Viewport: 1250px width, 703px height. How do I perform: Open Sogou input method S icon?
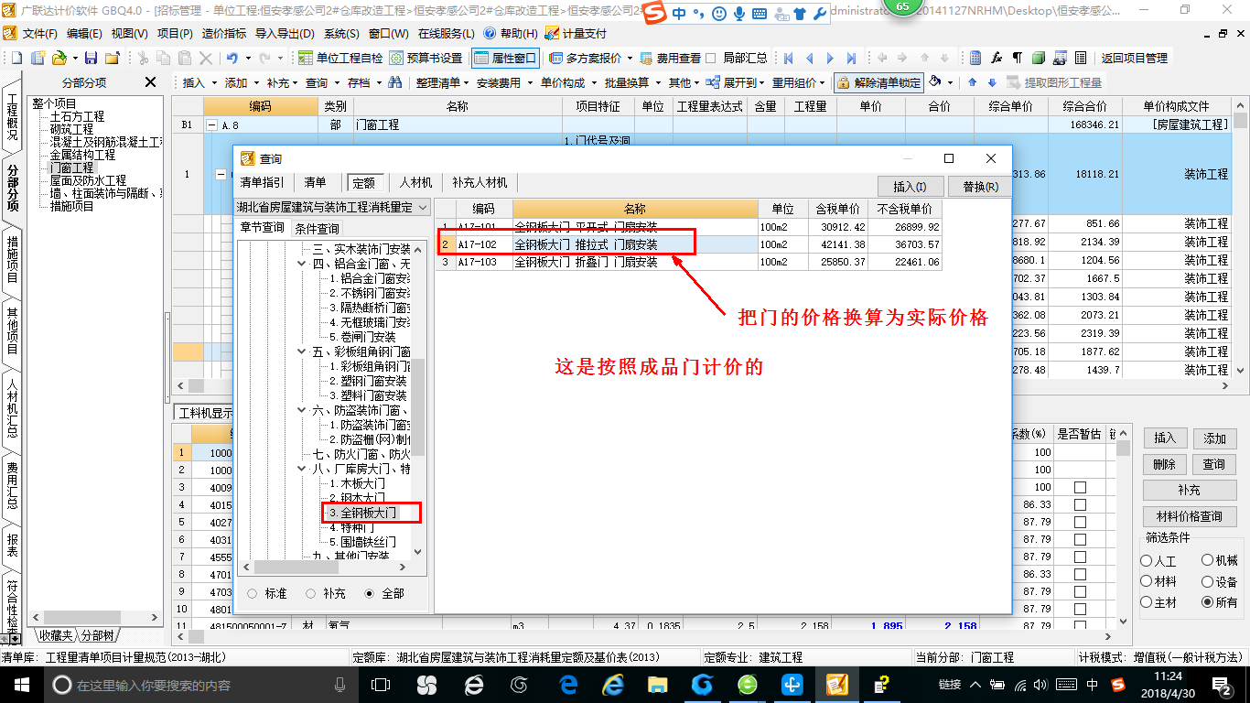pos(654,13)
